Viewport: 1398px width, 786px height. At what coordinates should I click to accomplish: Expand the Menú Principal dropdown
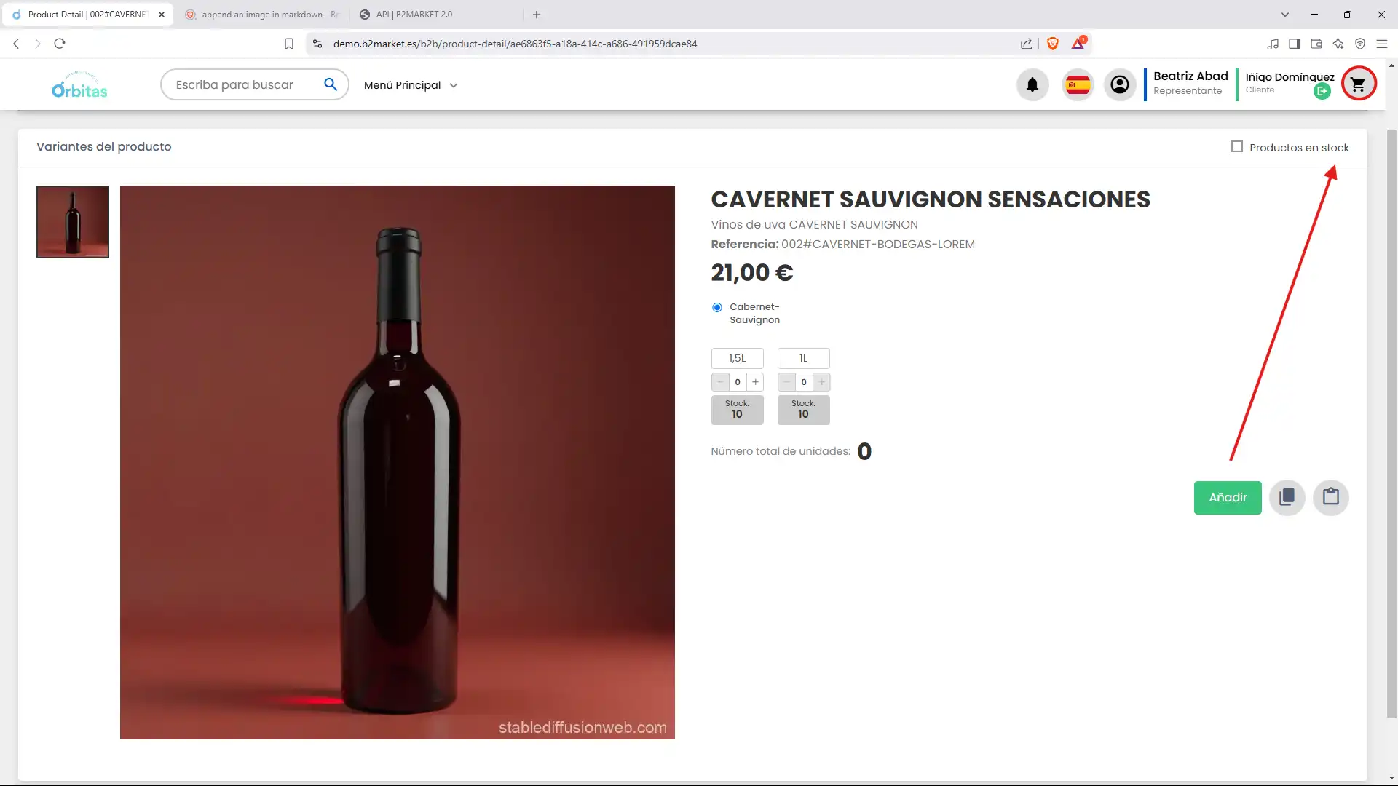tap(411, 85)
